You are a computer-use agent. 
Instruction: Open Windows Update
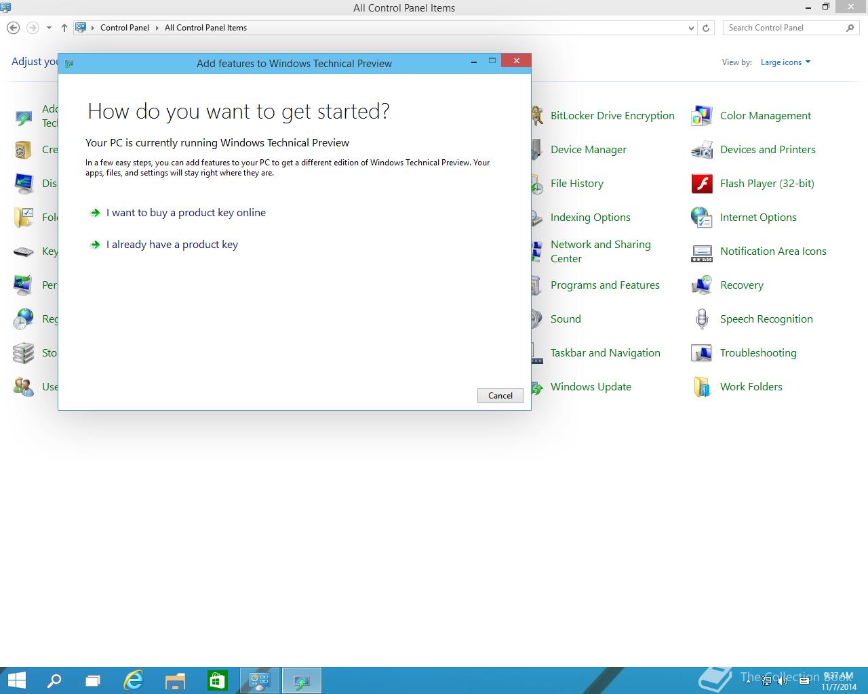point(591,387)
